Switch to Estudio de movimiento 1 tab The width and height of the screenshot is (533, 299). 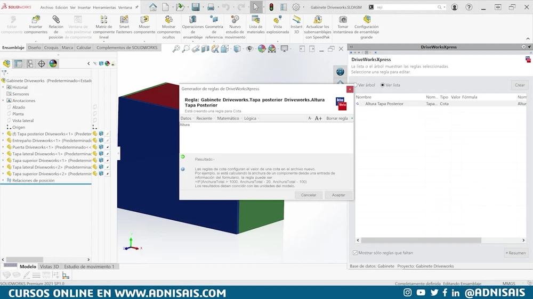(x=89, y=267)
